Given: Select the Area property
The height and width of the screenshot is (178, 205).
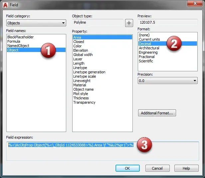Looking at the screenshot, I should click(102, 37).
